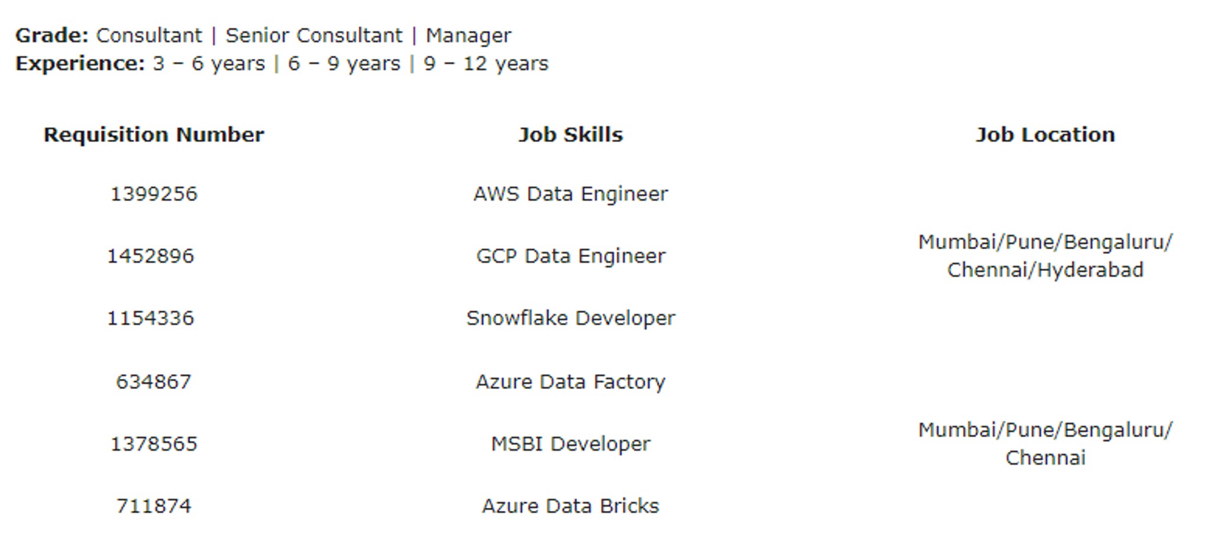Select GCP Data Engineer text
Viewport: 1207px width, 548px height.
pyautogui.click(x=570, y=256)
